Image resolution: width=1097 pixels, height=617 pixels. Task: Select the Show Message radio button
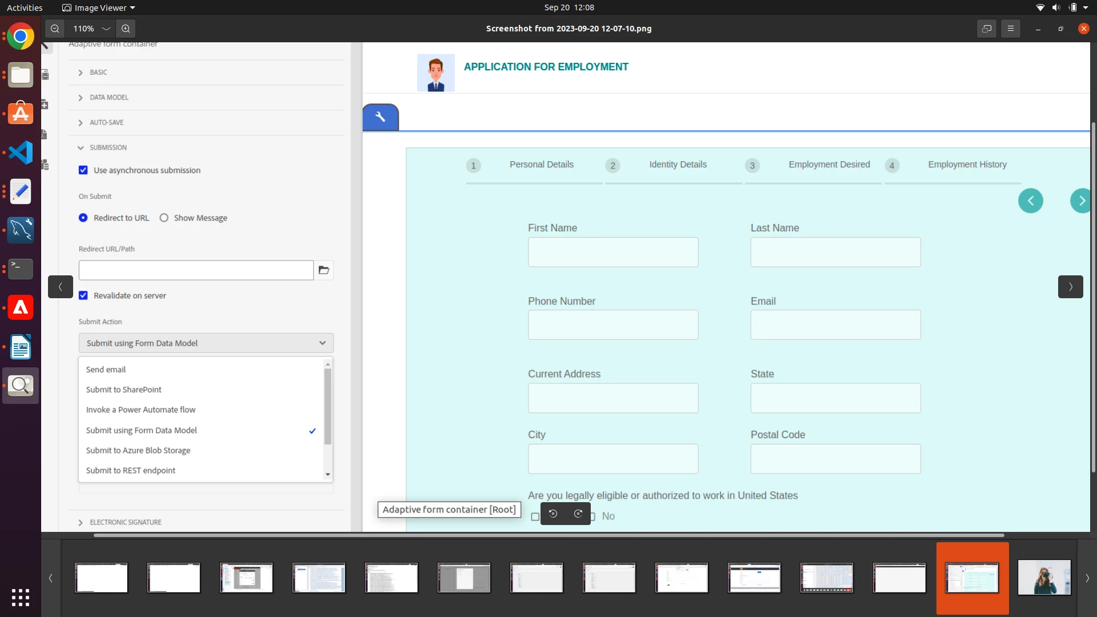click(x=164, y=218)
